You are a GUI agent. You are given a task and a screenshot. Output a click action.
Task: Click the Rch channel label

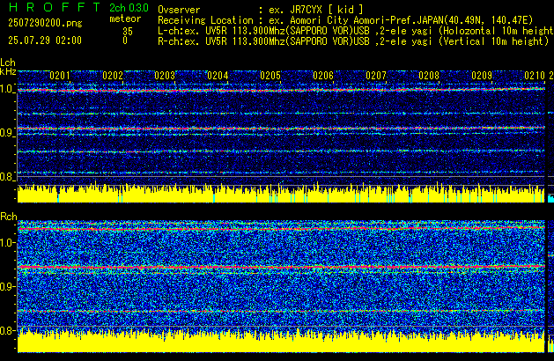(x=9, y=217)
